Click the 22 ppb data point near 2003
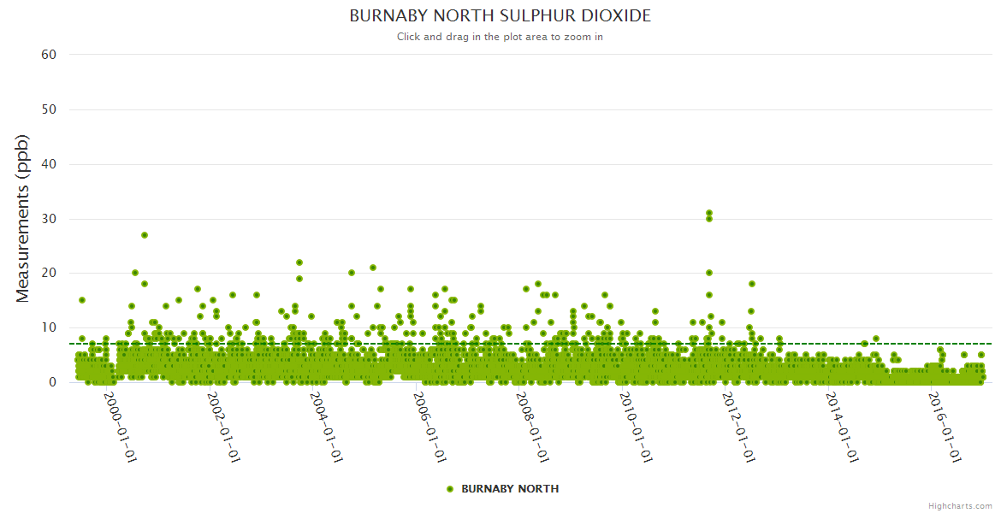 click(299, 262)
